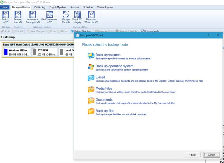Go to the Archives tab
This screenshot has height=163, width=224.
tap(74, 7)
